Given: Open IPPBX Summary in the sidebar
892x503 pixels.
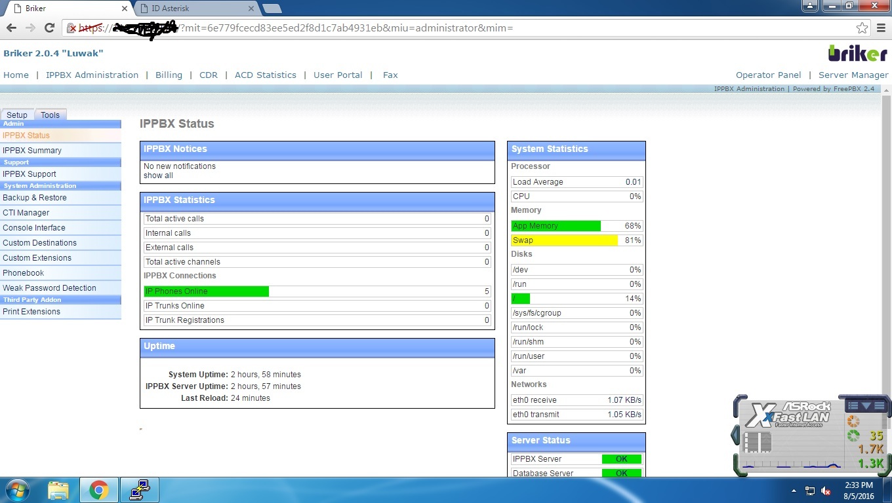Looking at the screenshot, I should pos(60,151).
